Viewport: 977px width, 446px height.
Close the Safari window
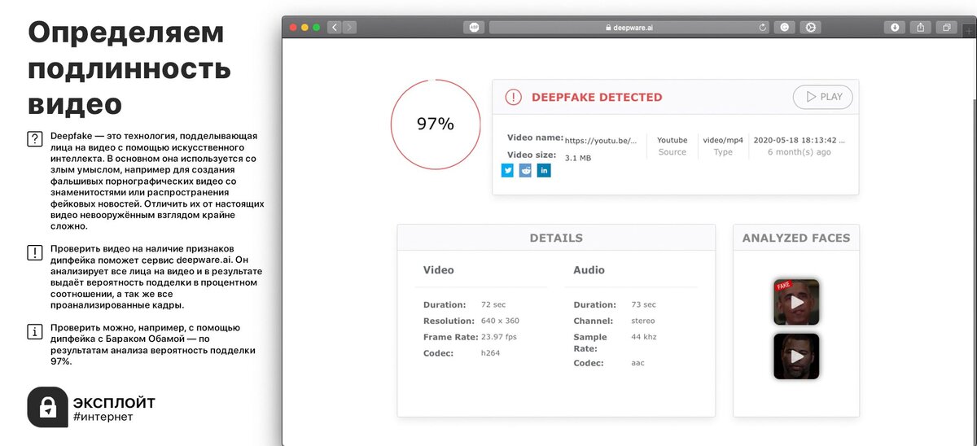click(x=293, y=27)
